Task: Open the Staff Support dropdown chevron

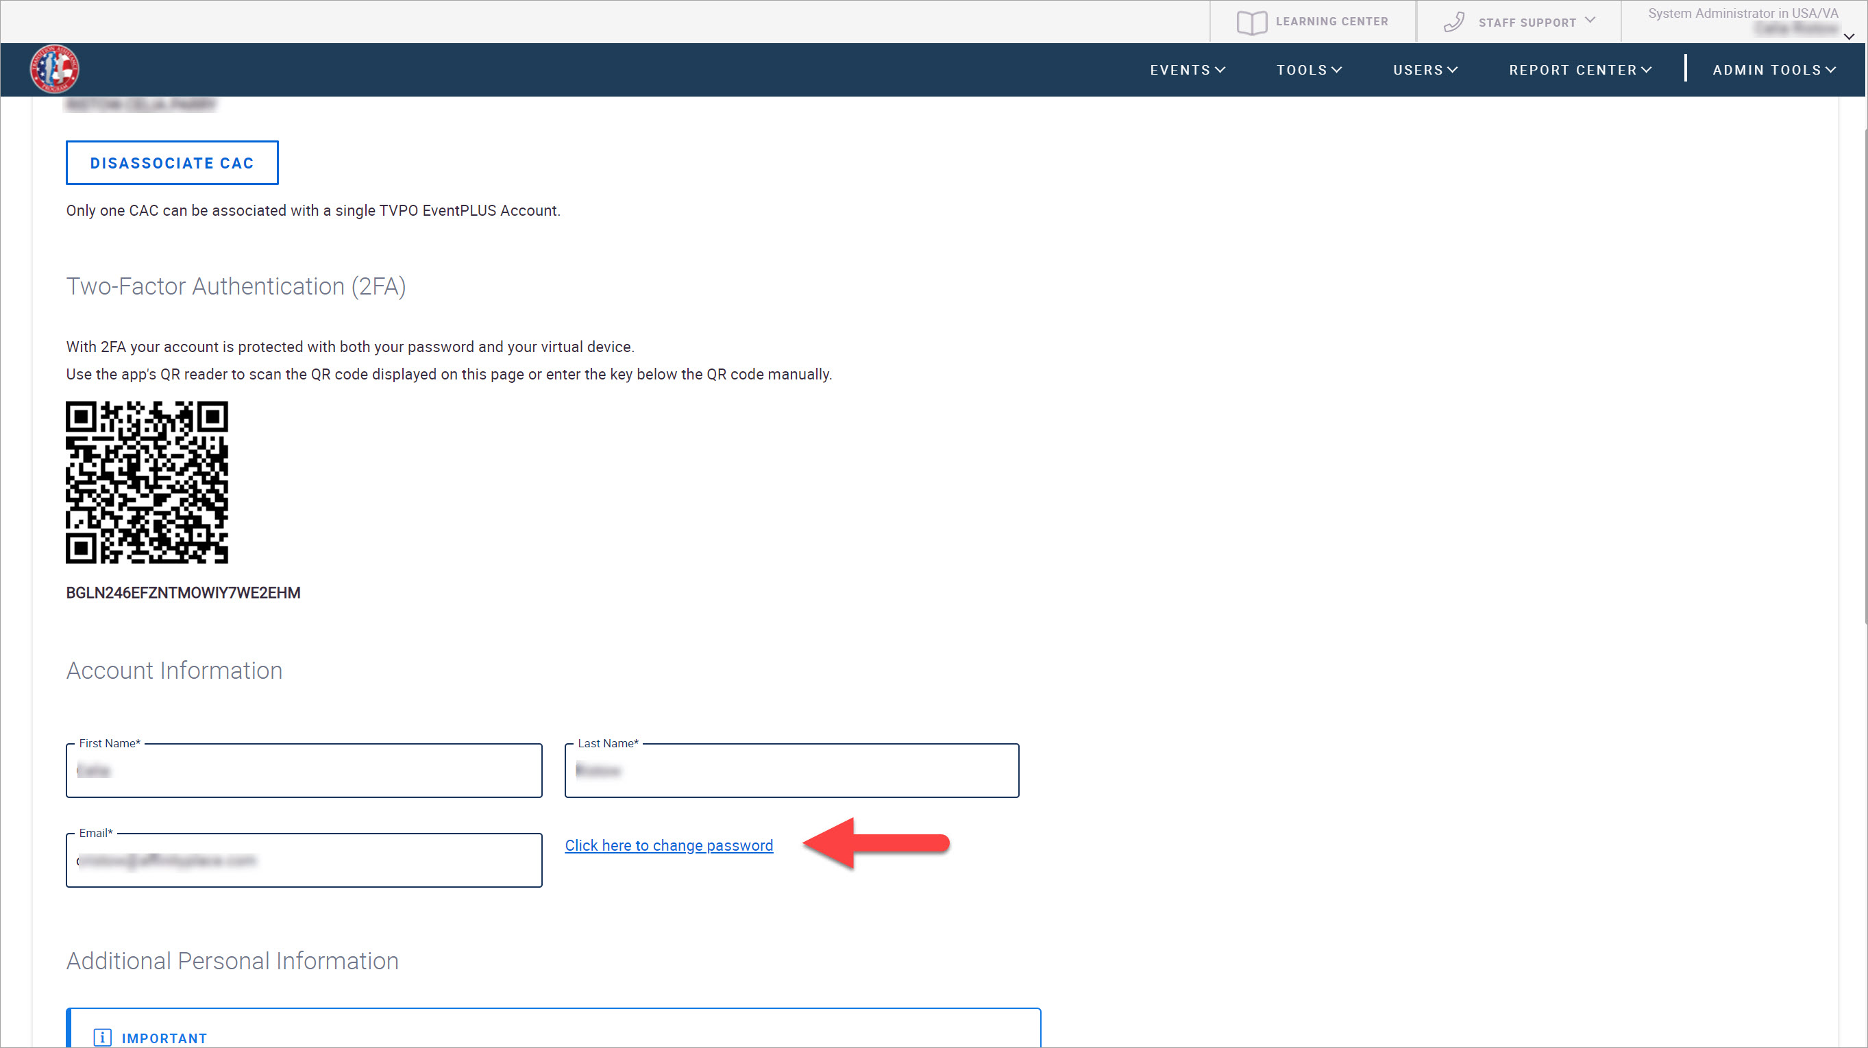Action: (1590, 21)
